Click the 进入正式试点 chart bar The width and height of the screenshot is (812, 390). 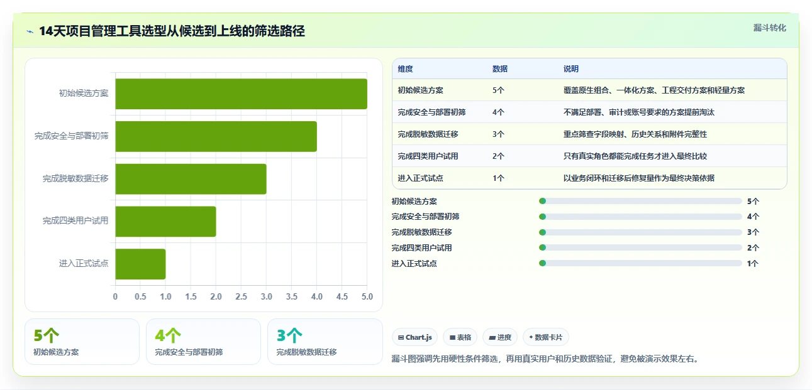coord(140,264)
